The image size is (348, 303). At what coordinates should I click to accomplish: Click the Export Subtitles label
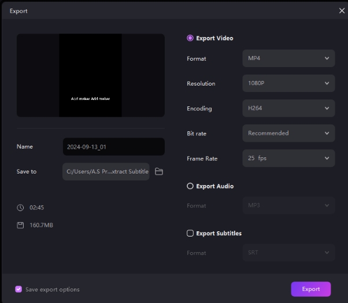pyautogui.click(x=219, y=233)
